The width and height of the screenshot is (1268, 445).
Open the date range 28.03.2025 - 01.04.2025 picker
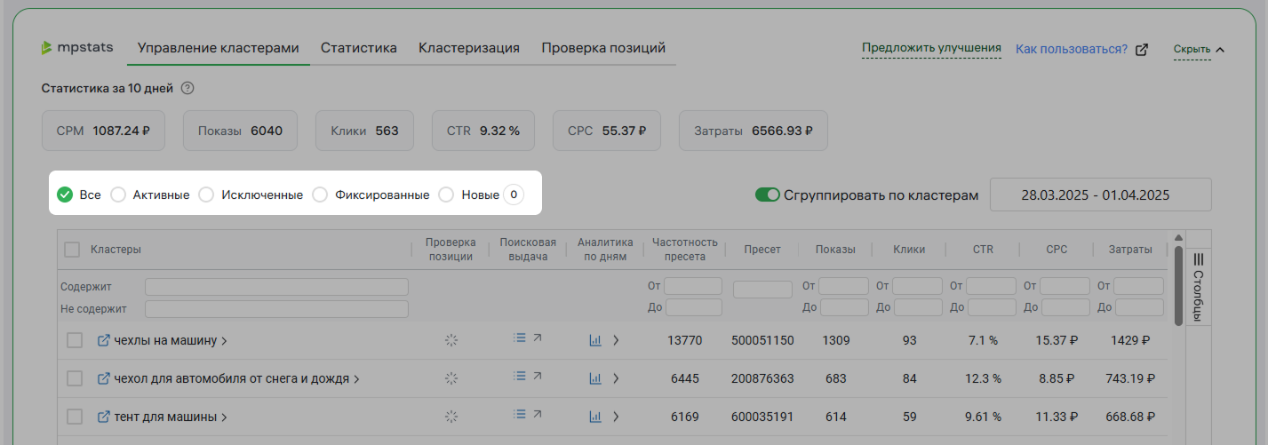1101,195
